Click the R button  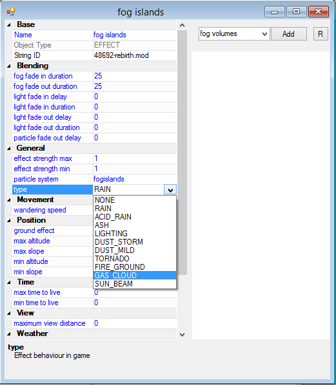pyautogui.click(x=321, y=34)
